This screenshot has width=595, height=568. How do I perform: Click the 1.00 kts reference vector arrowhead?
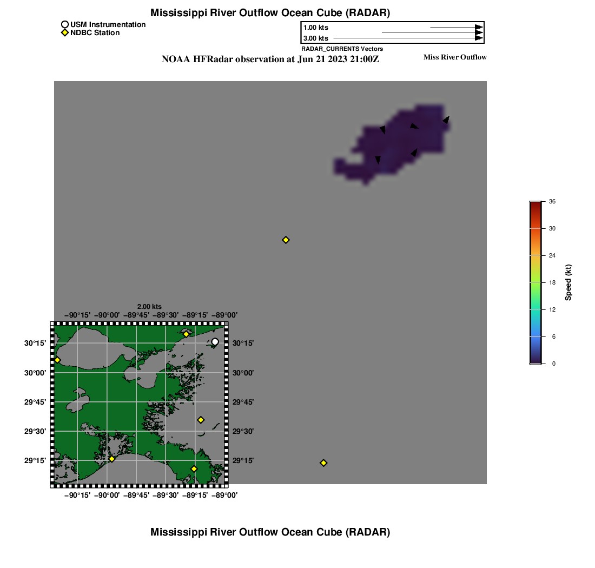[479, 27]
